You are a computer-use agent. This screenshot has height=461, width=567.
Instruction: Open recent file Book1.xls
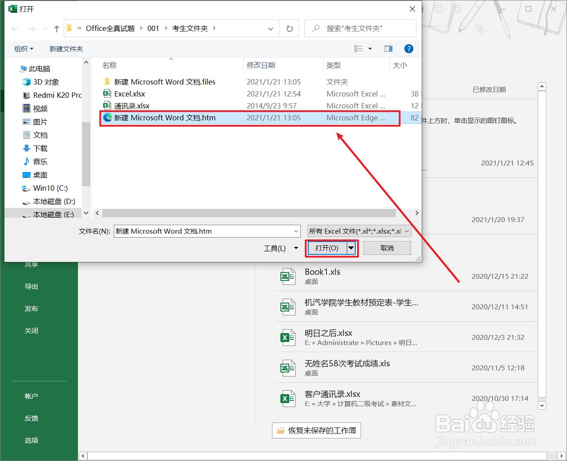click(405, 276)
